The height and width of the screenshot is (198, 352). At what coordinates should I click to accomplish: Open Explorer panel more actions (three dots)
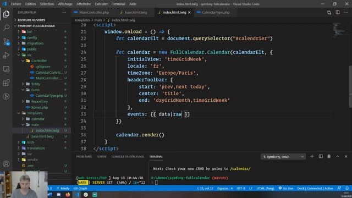[x=64, y=12]
